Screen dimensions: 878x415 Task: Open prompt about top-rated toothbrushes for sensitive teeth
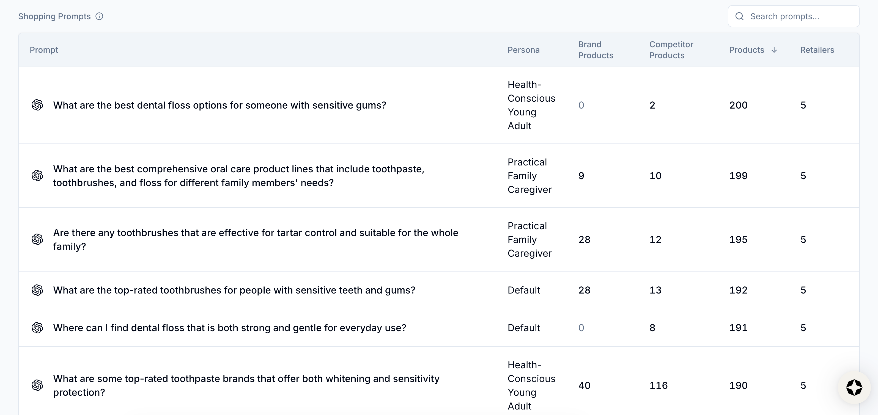pos(234,290)
